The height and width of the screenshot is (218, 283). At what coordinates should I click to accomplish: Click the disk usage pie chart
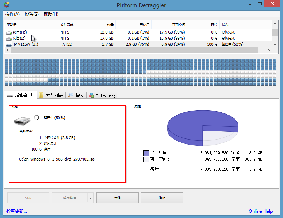click(203, 128)
